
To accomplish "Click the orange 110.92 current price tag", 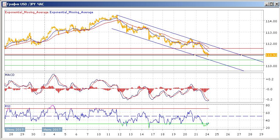I will pyautogui.click(x=269, y=55).
